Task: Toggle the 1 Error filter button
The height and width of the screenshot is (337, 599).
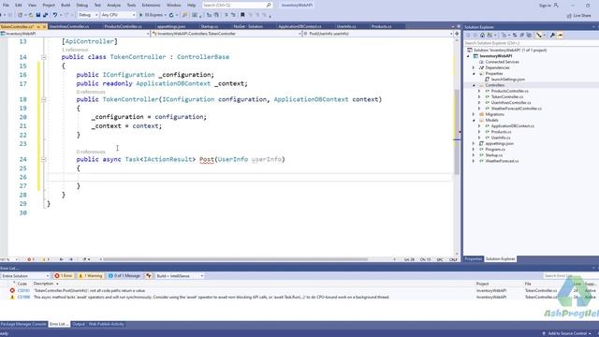Action: [64, 276]
